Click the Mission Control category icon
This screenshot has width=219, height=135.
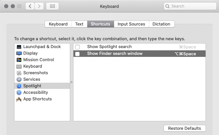19,60
